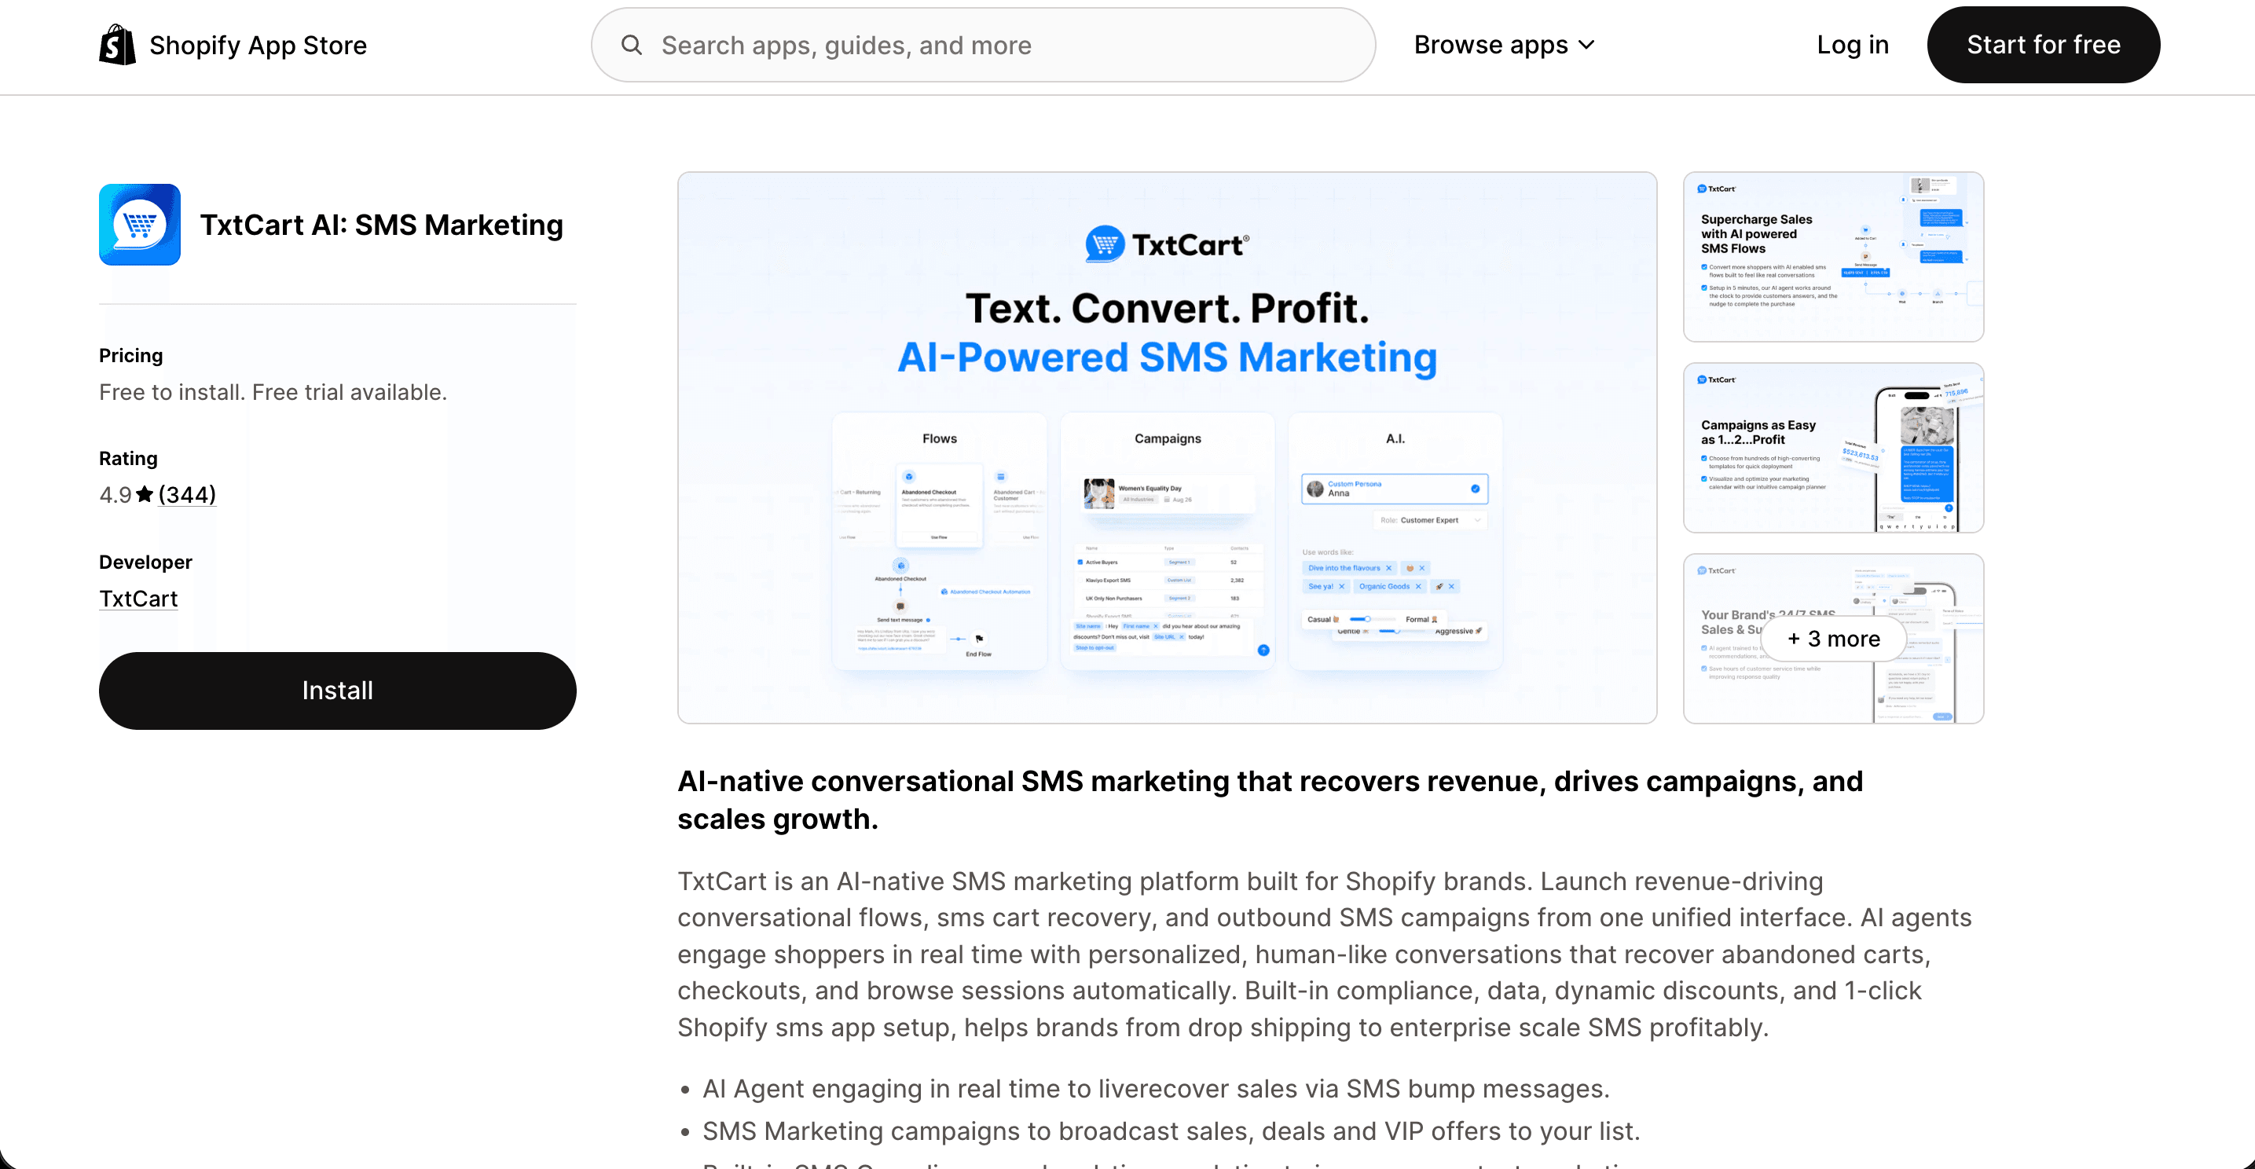Click the search magnifying glass icon
This screenshot has width=2255, height=1169.
(x=632, y=45)
